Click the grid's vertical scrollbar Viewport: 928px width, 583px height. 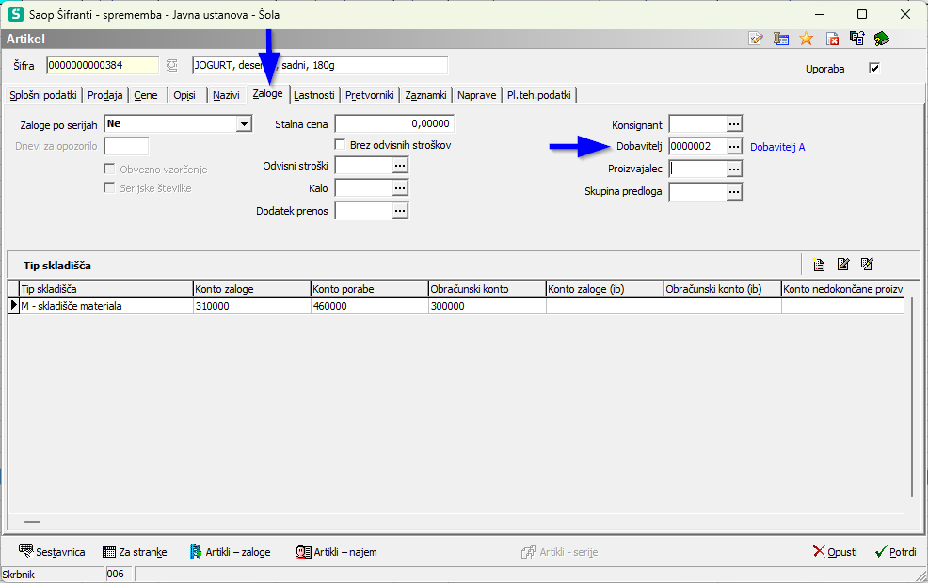click(913, 396)
